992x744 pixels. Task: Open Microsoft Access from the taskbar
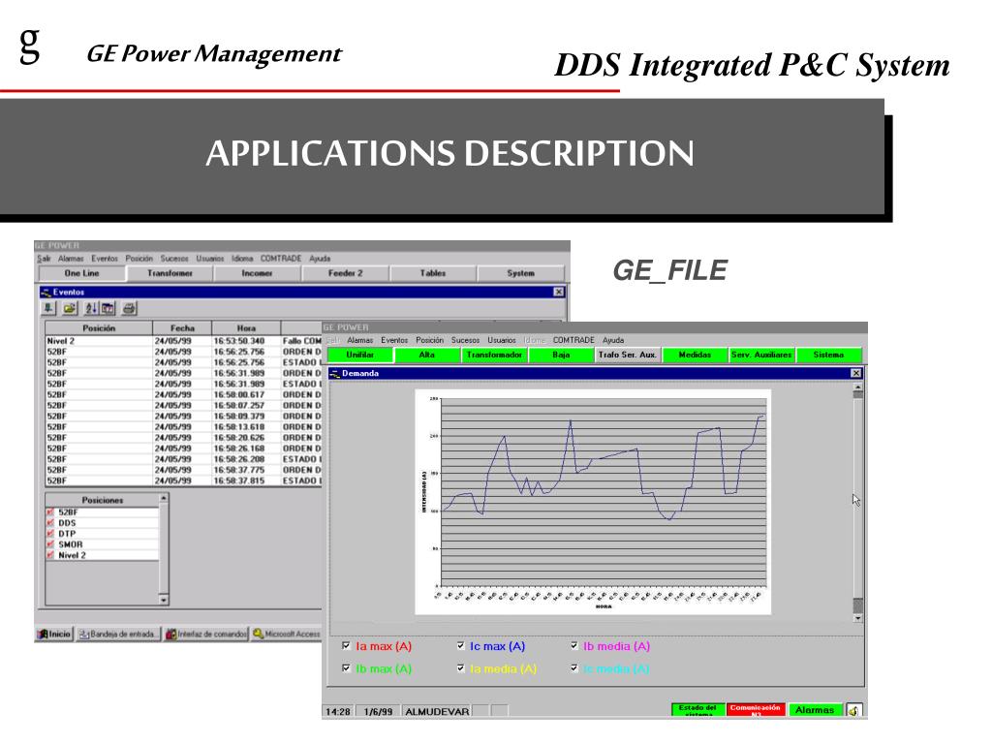[287, 634]
